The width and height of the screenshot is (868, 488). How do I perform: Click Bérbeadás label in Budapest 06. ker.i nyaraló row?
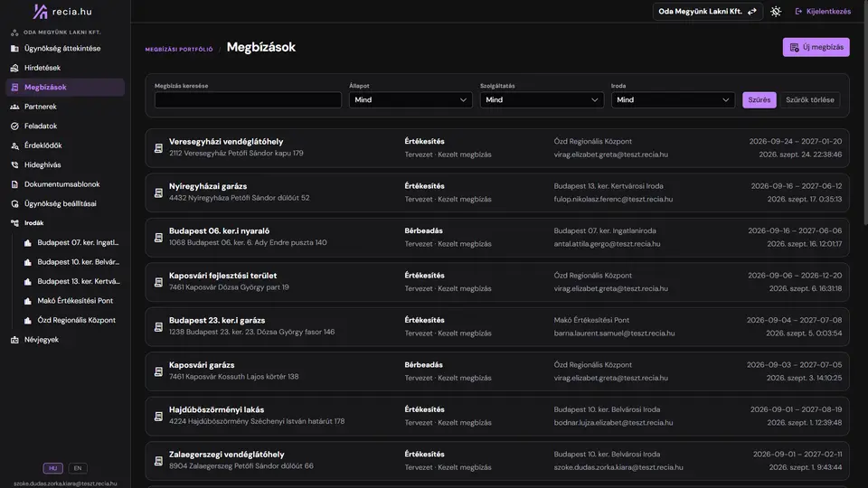(x=423, y=231)
